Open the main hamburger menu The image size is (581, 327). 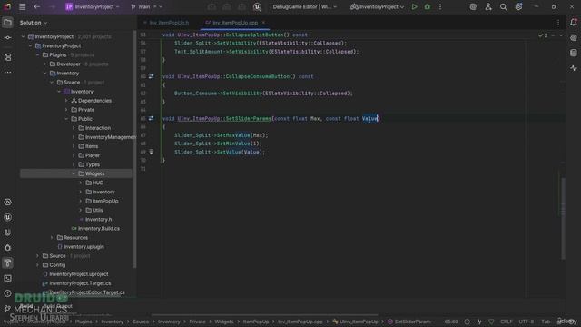pyautogui.click(x=22, y=6)
